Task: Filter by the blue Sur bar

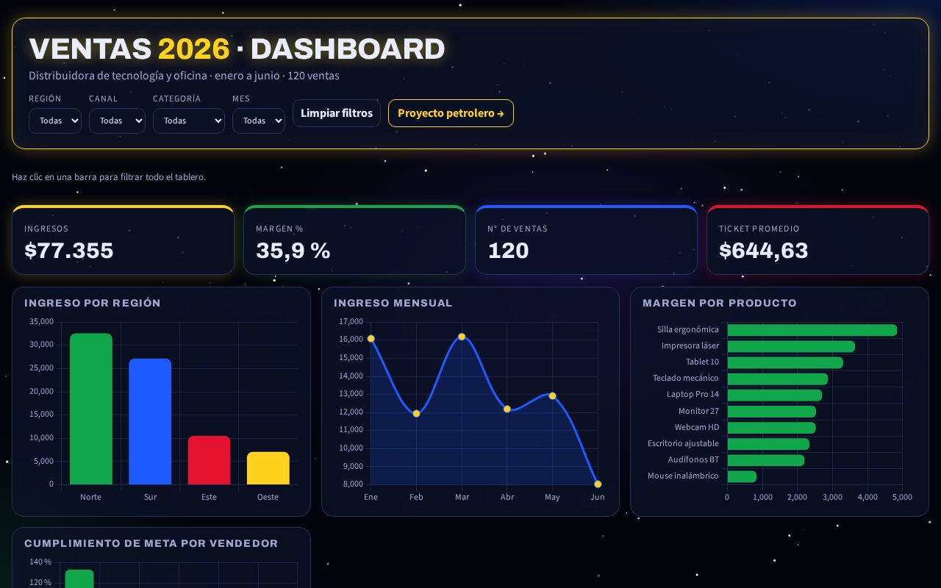Action: pyautogui.click(x=150, y=421)
